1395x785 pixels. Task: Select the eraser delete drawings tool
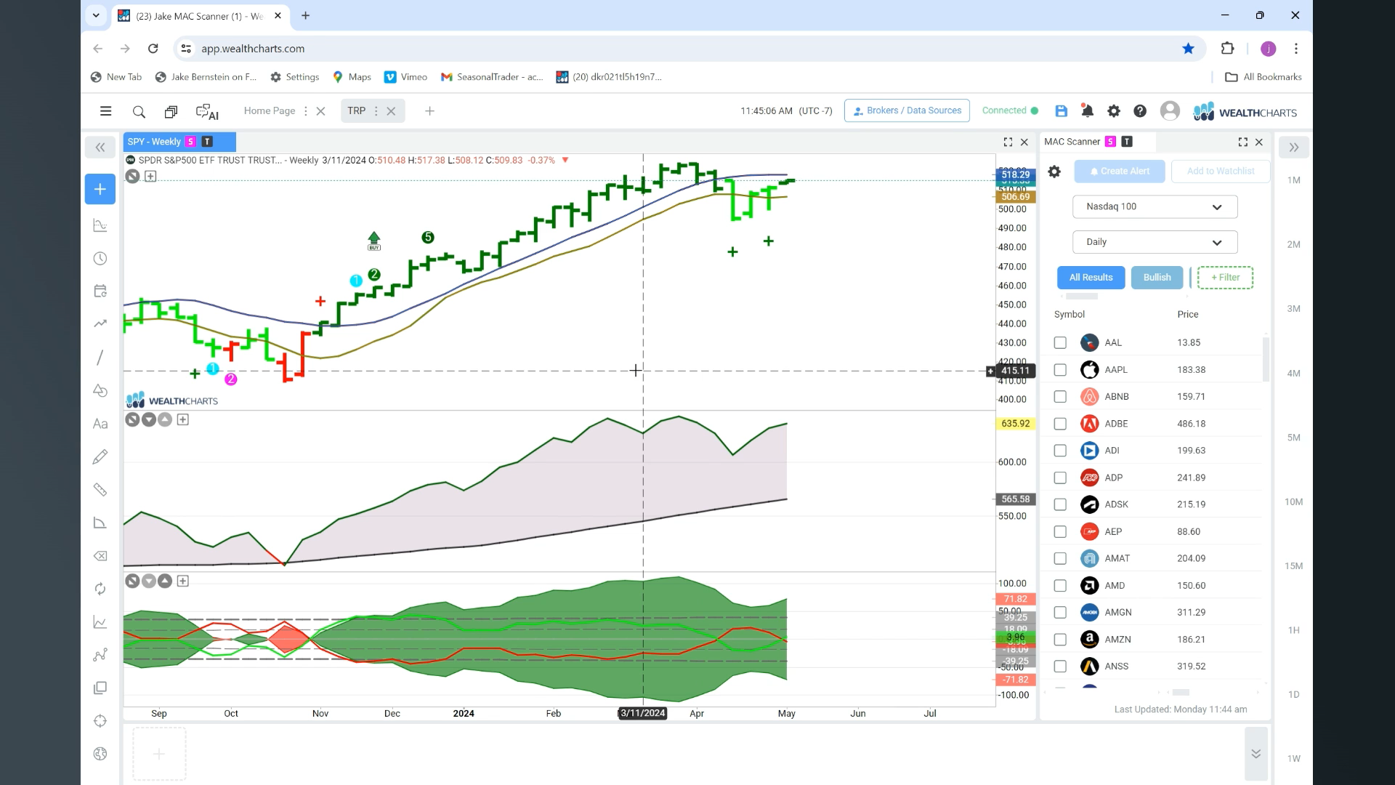[x=100, y=556]
